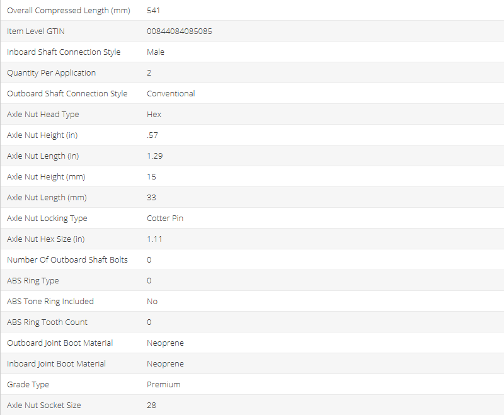The width and height of the screenshot is (504, 415).
Task: Click the Axle Nut Height (in) value .57
Action: (152, 135)
